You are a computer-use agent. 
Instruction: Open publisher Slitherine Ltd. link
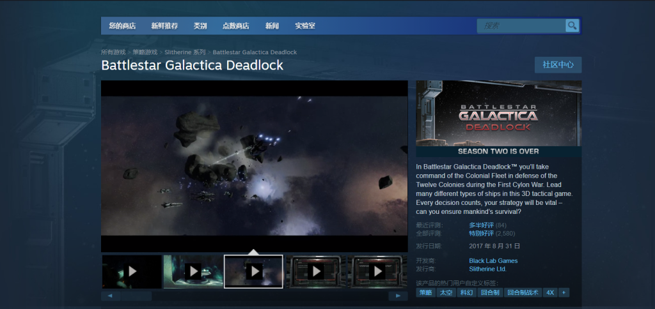coord(488,269)
